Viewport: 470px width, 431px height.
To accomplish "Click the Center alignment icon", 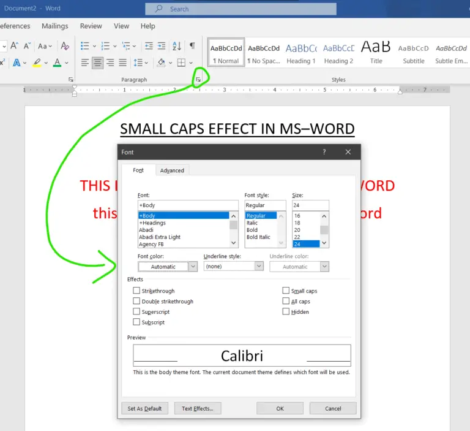I will pos(97,63).
